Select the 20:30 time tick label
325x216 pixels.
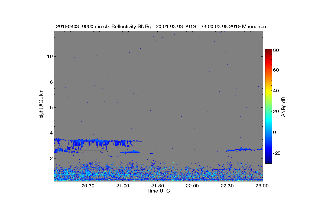(88, 186)
